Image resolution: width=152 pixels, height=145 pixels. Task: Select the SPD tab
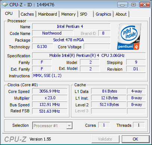[x=86, y=14]
